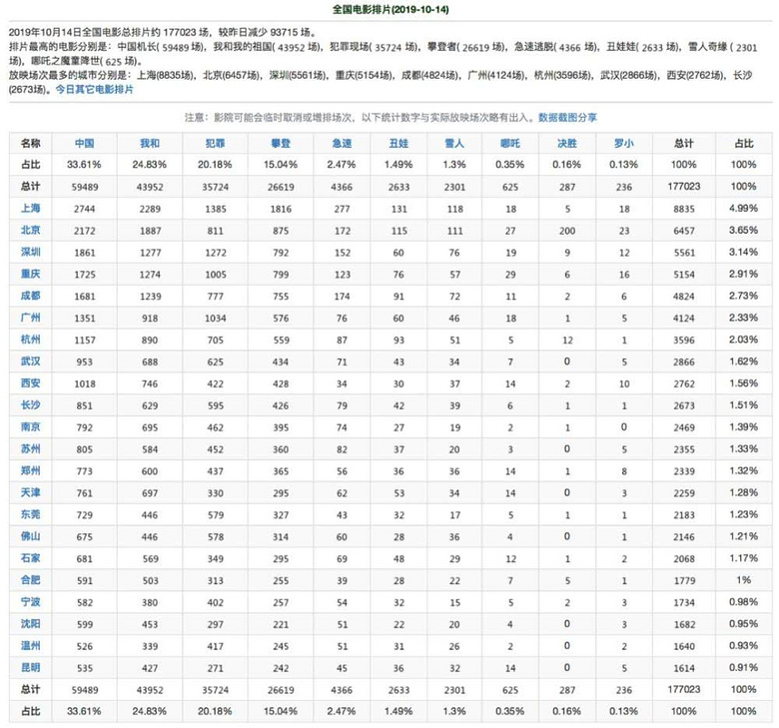
Task: Click the 2.91% share for 重庆
Action: click(743, 274)
